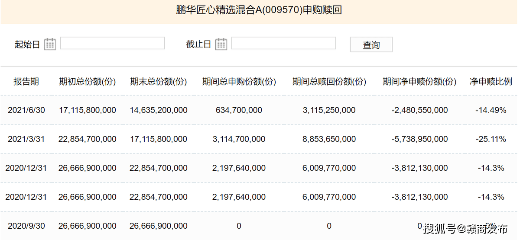Select 期初总份额 26,666,900,000 in the 2020/9/30 row

pyautogui.click(x=88, y=226)
